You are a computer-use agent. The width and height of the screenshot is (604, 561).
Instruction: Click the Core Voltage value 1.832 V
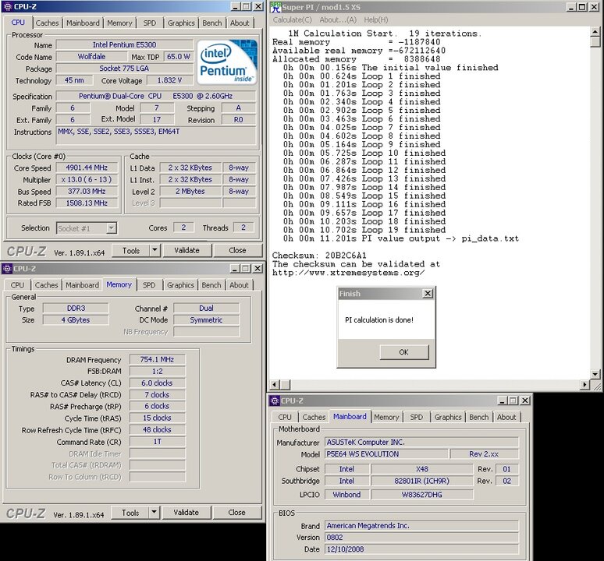pyautogui.click(x=169, y=80)
